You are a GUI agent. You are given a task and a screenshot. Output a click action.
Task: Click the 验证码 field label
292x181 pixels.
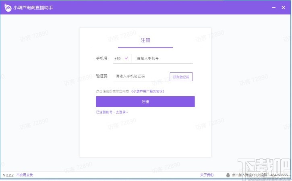pyautogui.click(x=101, y=76)
